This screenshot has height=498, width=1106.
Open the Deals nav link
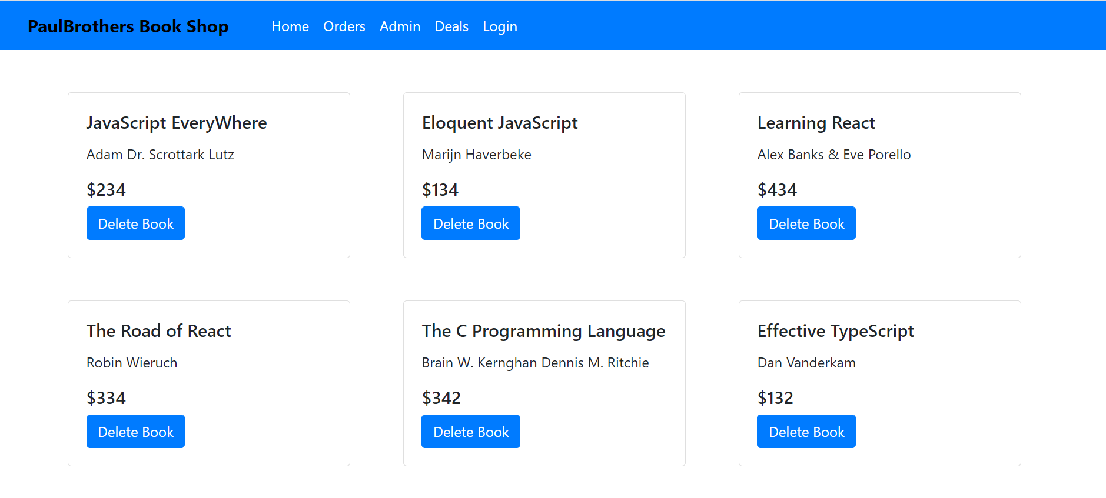coord(451,26)
